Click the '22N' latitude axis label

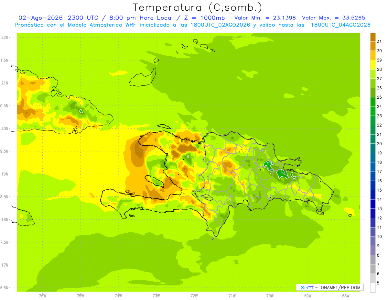click(5, 38)
